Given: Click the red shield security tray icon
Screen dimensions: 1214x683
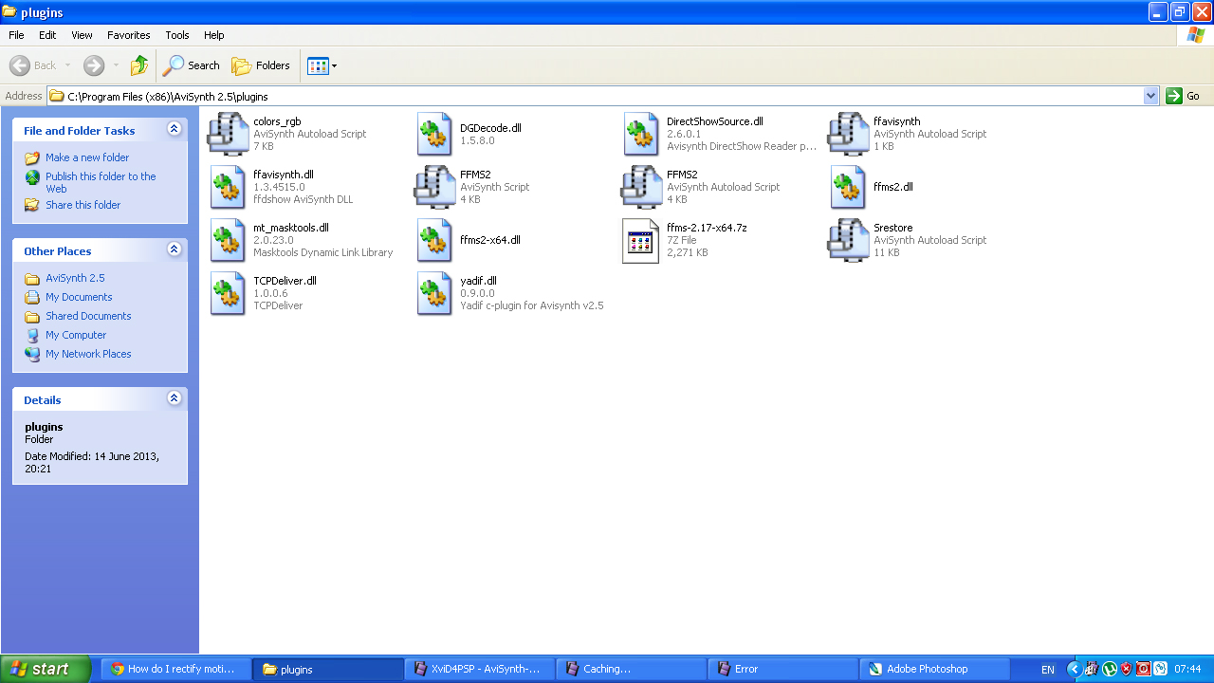Looking at the screenshot, I should pos(1127,669).
